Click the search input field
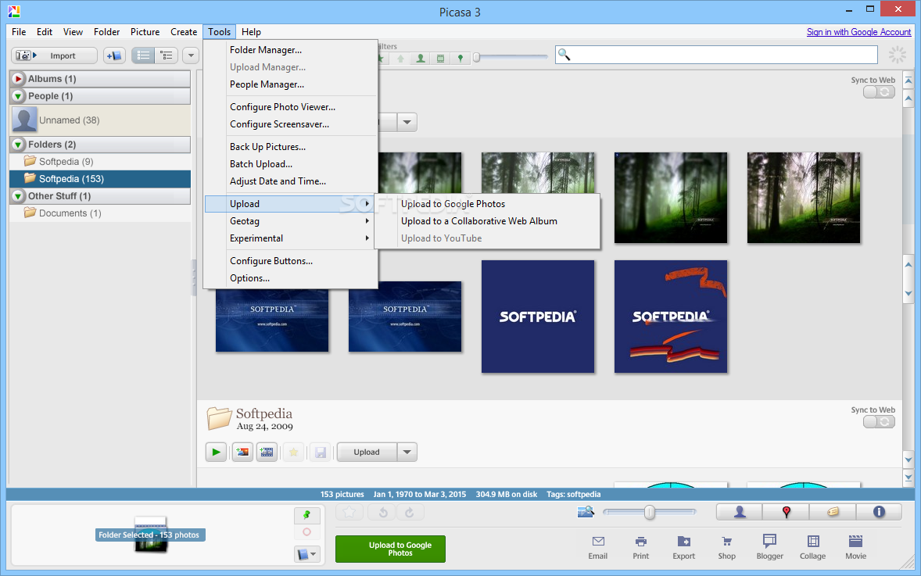921x576 pixels. pyautogui.click(x=717, y=55)
